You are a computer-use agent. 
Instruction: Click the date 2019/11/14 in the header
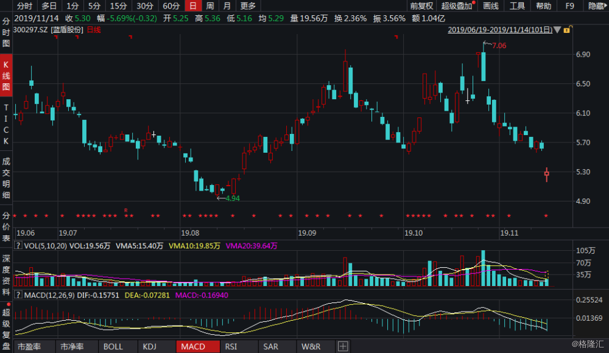tap(37, 18)
